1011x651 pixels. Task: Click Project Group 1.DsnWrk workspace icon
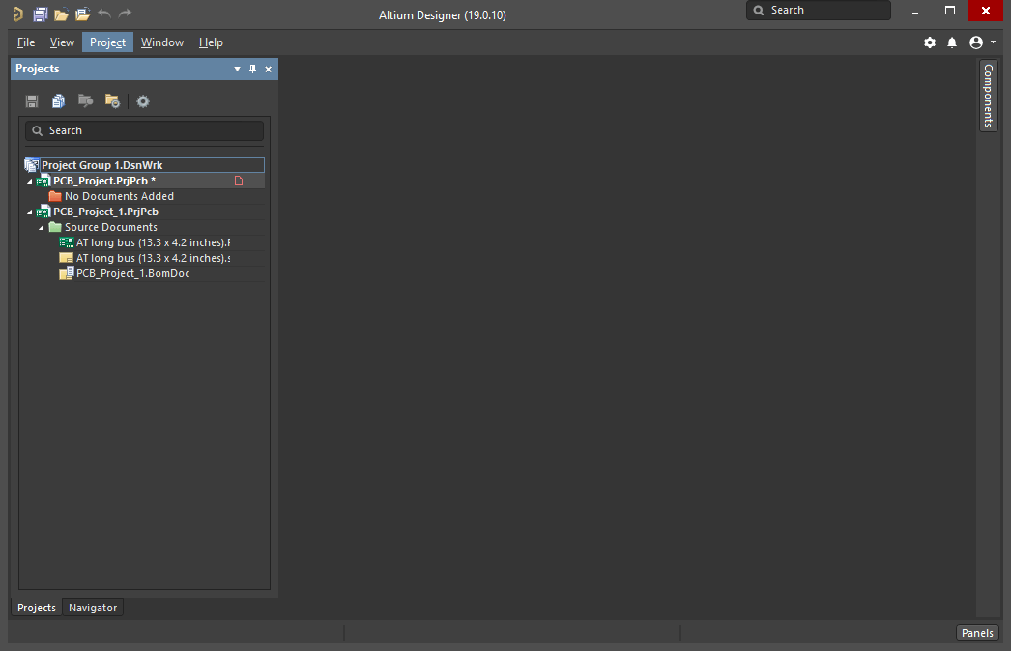pos(32,165)
